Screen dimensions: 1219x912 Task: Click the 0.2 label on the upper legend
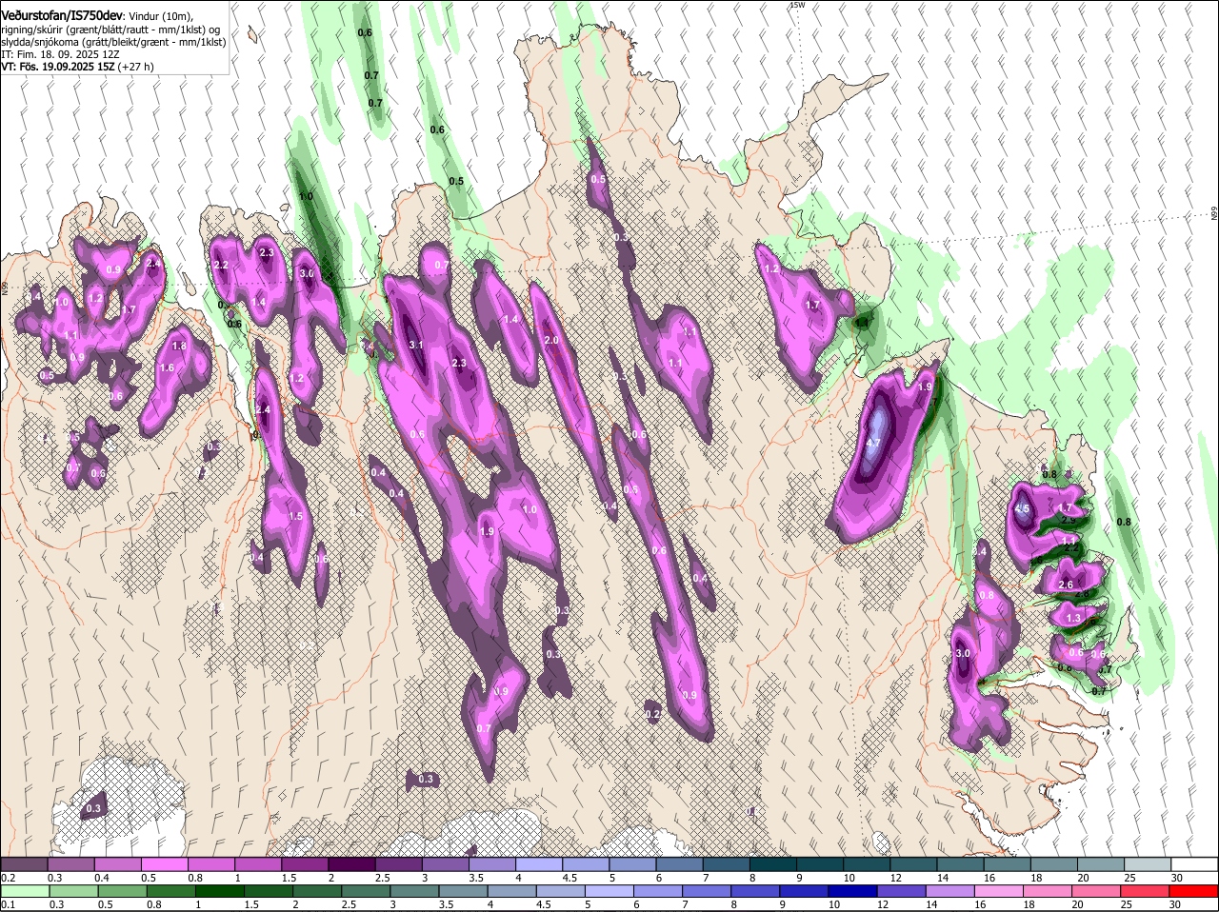[9, 877]
